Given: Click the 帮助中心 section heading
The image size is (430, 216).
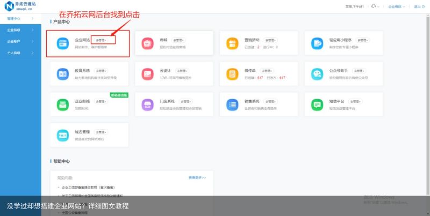Looking at the screenshot, I should tap(61, 161).
